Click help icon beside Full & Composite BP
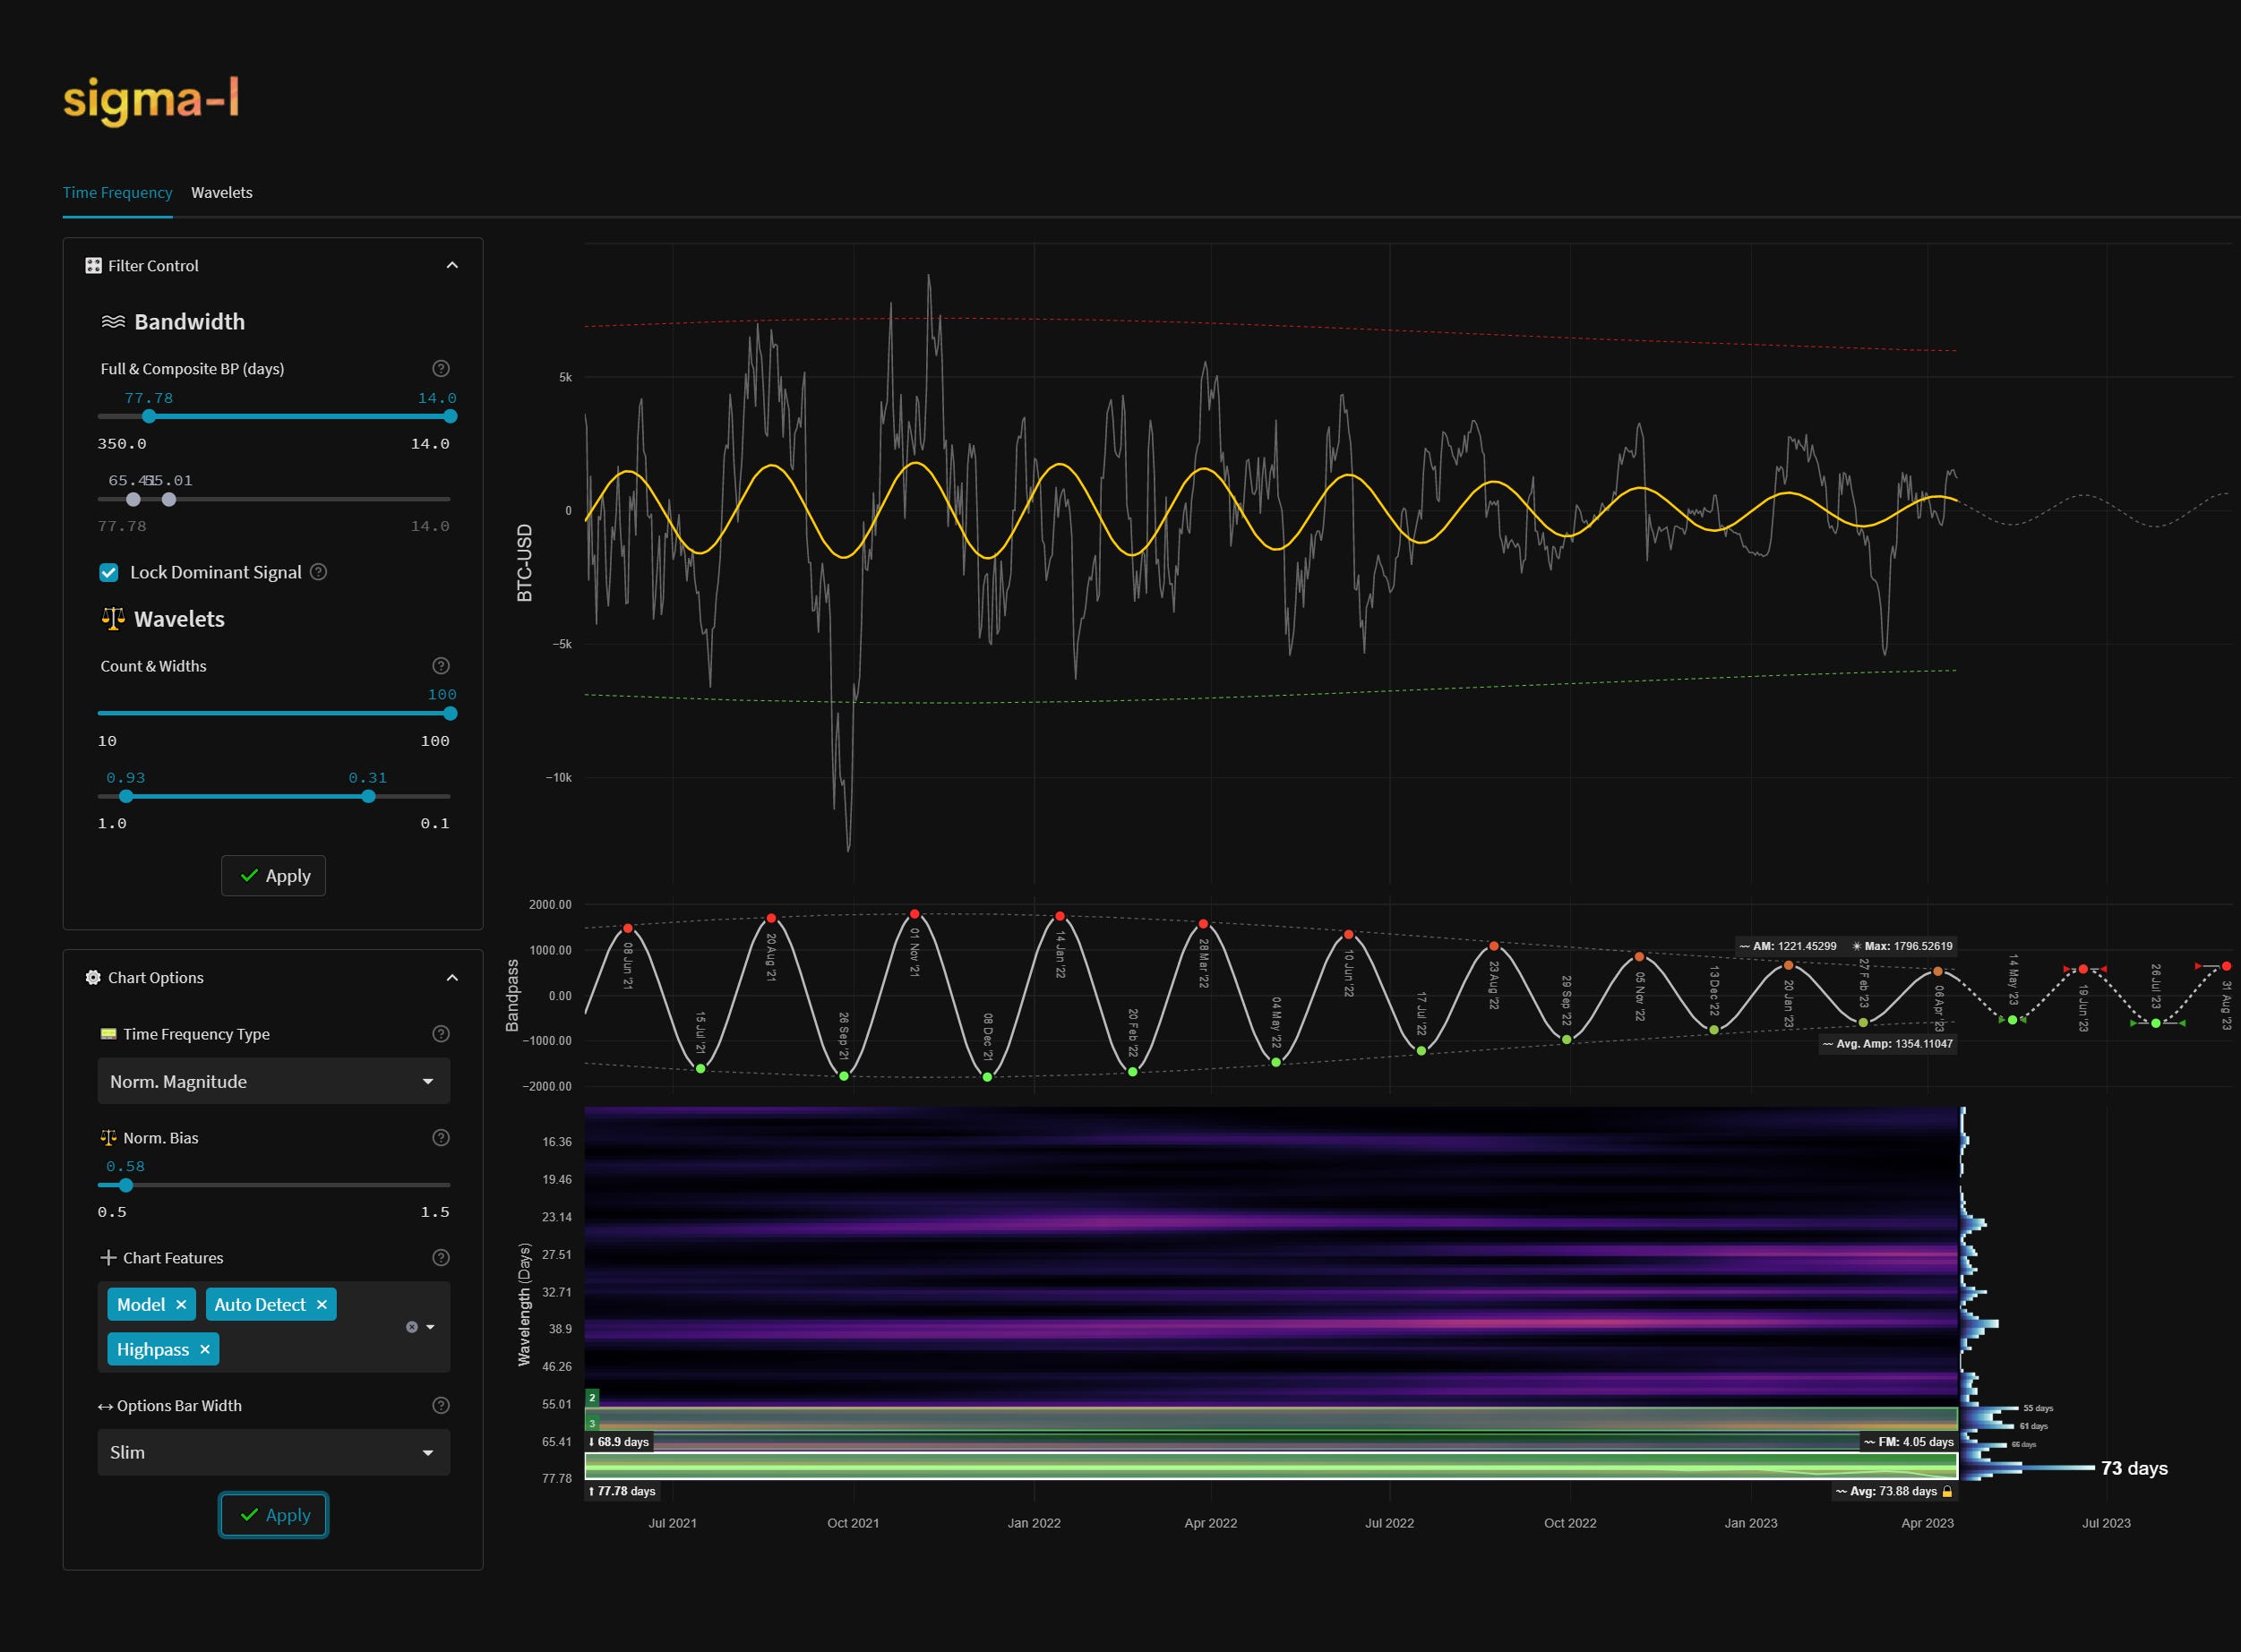Screen dimensions: 2241x1652 tap(440, 368)
